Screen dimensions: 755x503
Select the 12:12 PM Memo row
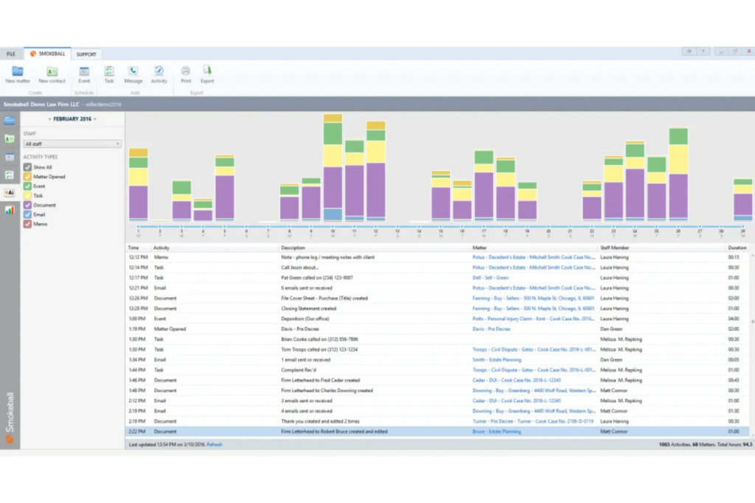[x=437, y=257]
